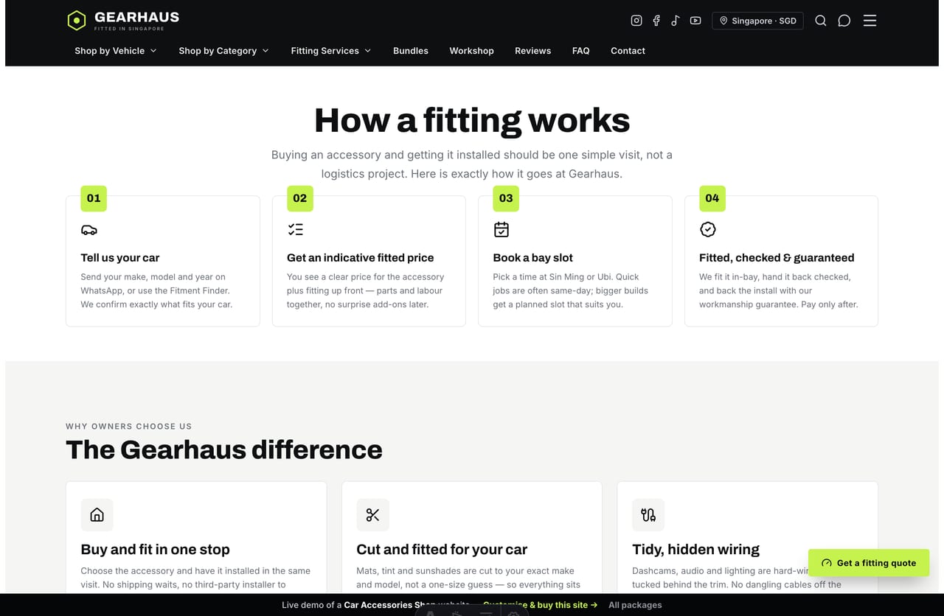Click the Book a bay slot heading
944x616 pixels.
tap(533, 258)
